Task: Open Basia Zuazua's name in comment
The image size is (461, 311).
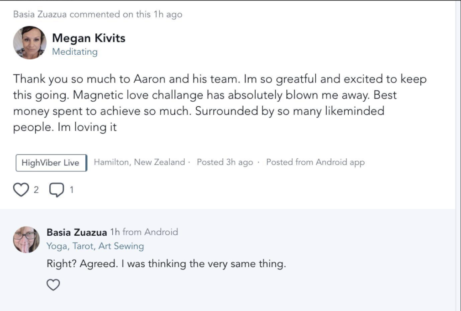Action: click(77, 232)
